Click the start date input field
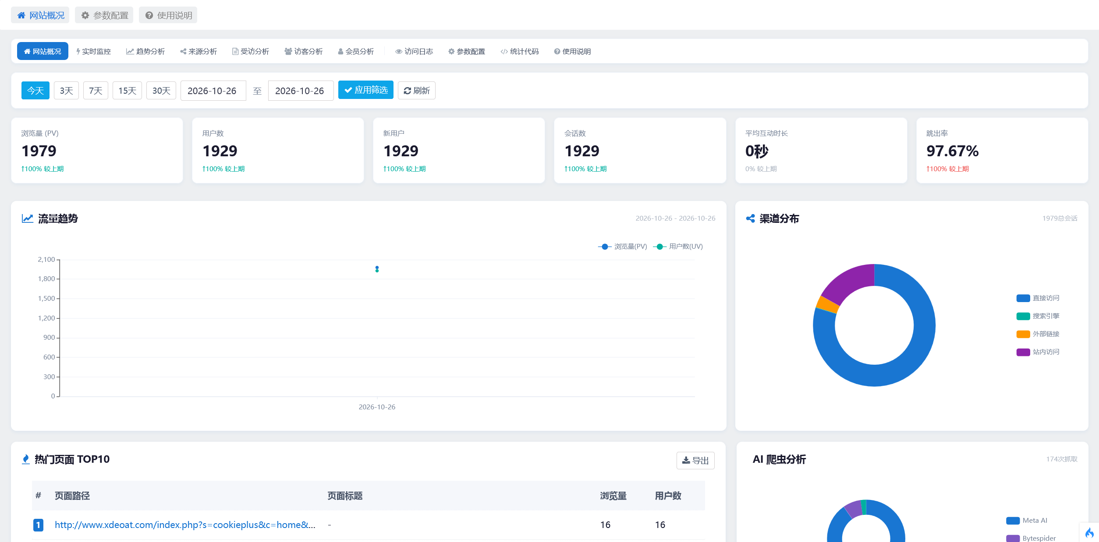The height and width of the screenshot is (542, 1099). pyautogui.click(x=213, y=91)
